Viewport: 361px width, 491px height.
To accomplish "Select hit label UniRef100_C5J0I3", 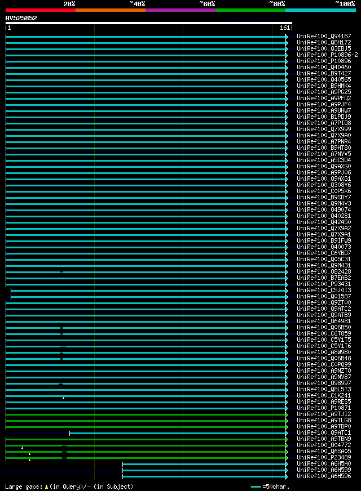I will click(324, 291).
